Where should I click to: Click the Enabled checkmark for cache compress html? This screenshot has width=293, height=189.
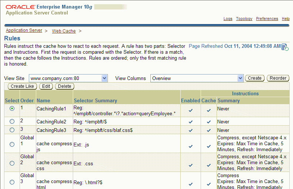pos(190,184)
